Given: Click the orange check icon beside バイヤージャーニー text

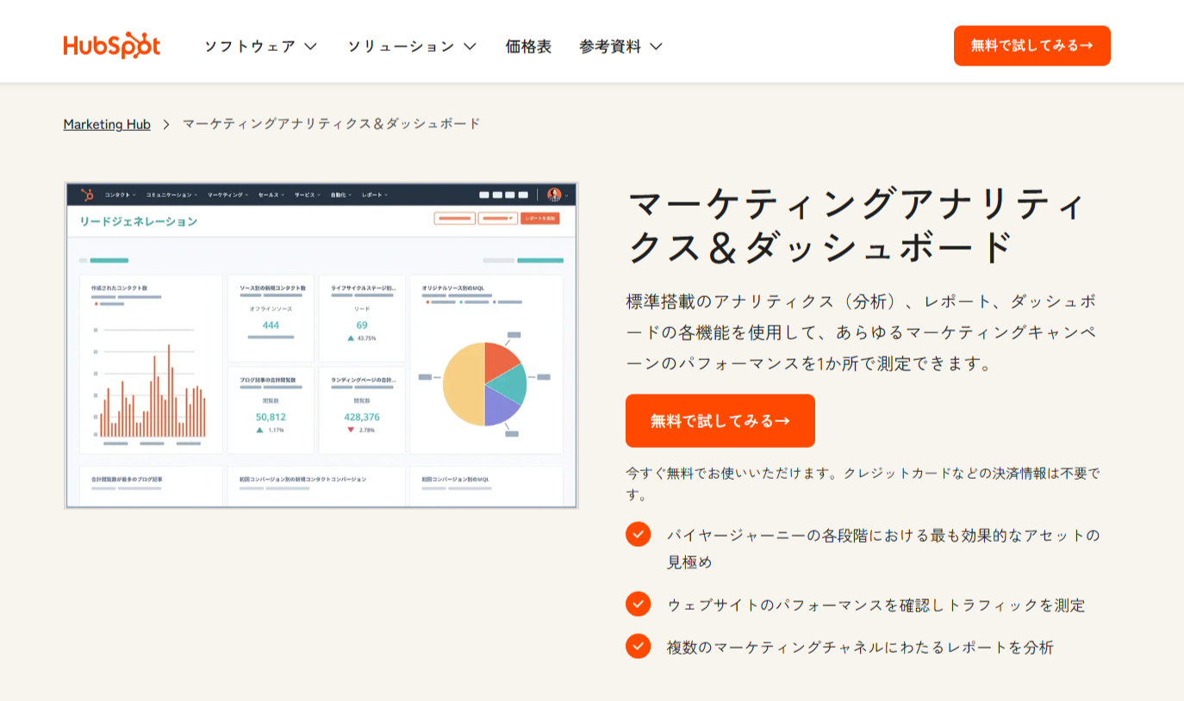Looking at the screenshot, I should click(638, 534).
